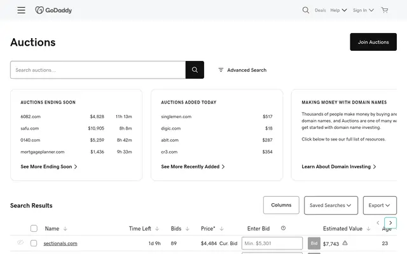Image resolution: width=407 pixels, height=254 pixels.
Task: Toggle watch eye icon for sectionals.com
Action: [x=20, y=243]
